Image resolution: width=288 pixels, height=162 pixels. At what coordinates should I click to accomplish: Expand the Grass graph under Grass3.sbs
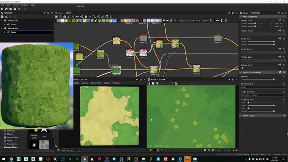(4, 24)
